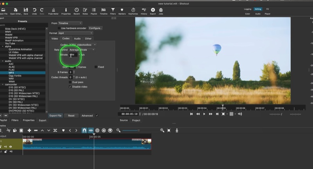This screenshot has height=169, width=313.
Task: Open the Markers panel
Action: coord(122,11)
